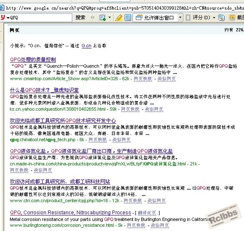244x231 pixels.
Task: Open the dropdown next to the add-page icon
Action: click(110, 17)
